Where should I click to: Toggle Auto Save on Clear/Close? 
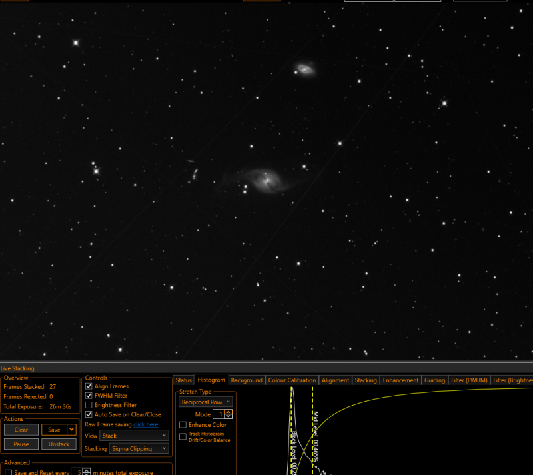(89, 414)
